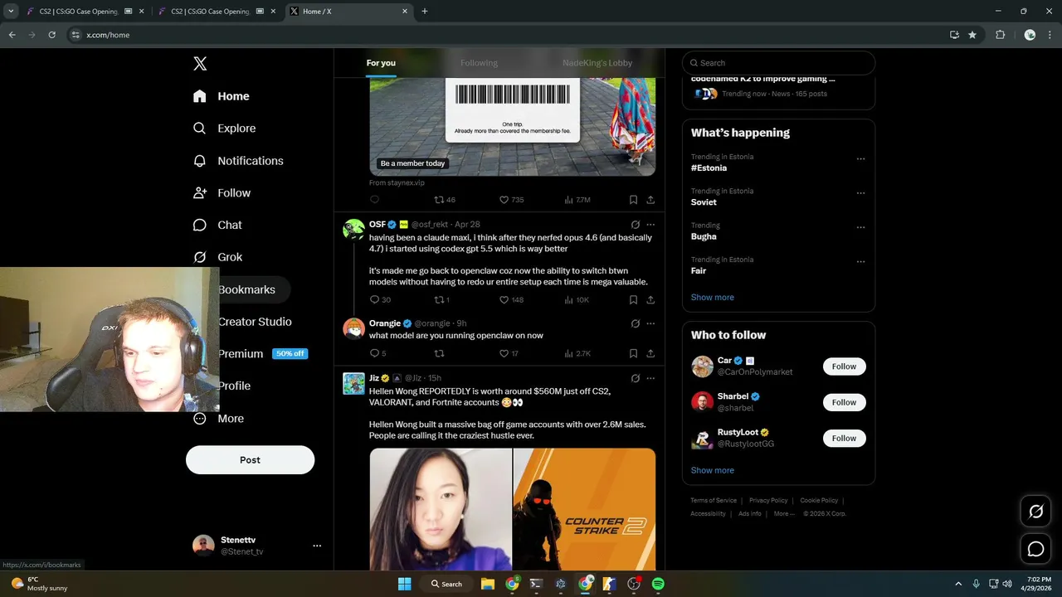Open options for Fair trend
Screen dimensions: 1062x597
(x=860, y=262)
